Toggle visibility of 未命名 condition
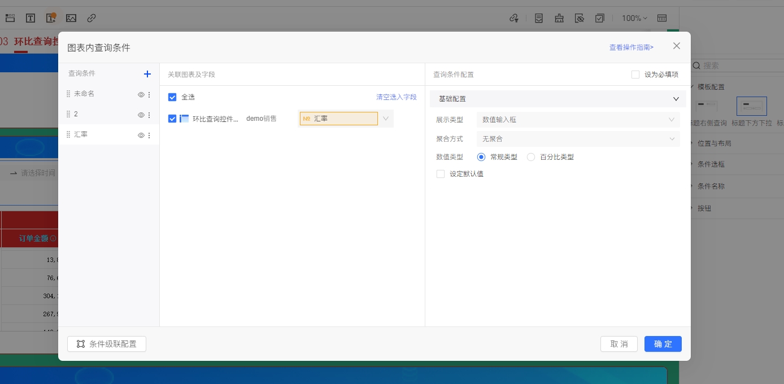Image resolution: width=784 pixels, height=384 pixels. (x=141, y=95)
